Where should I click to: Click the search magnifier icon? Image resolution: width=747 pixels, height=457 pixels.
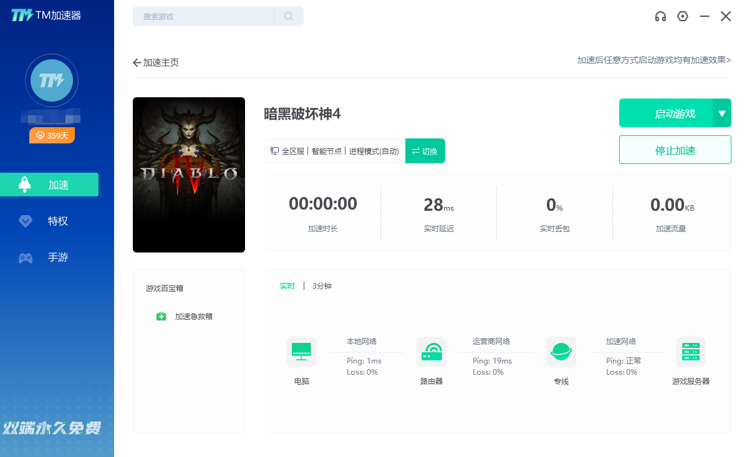pyautogui.click(x=289, y=16)
